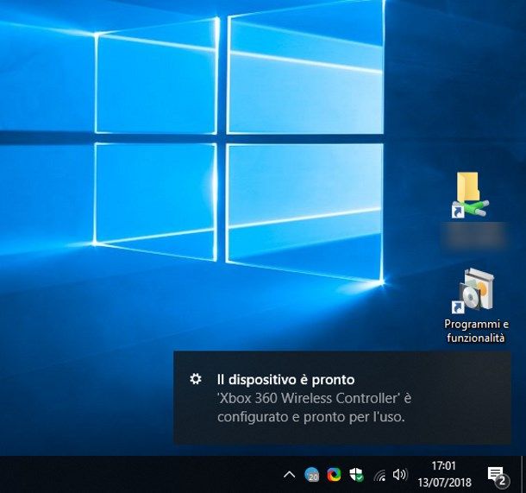This screenshot has height=493, width=526.
Task: Open the colorful circular tray app icon
Action: point(334,475)
